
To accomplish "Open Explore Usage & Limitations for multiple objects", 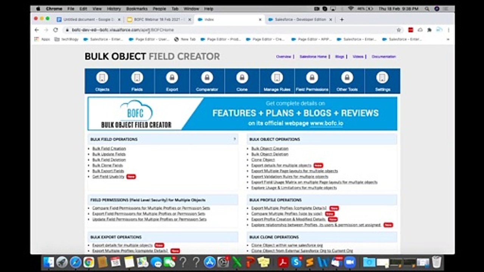I will (294, 188).
